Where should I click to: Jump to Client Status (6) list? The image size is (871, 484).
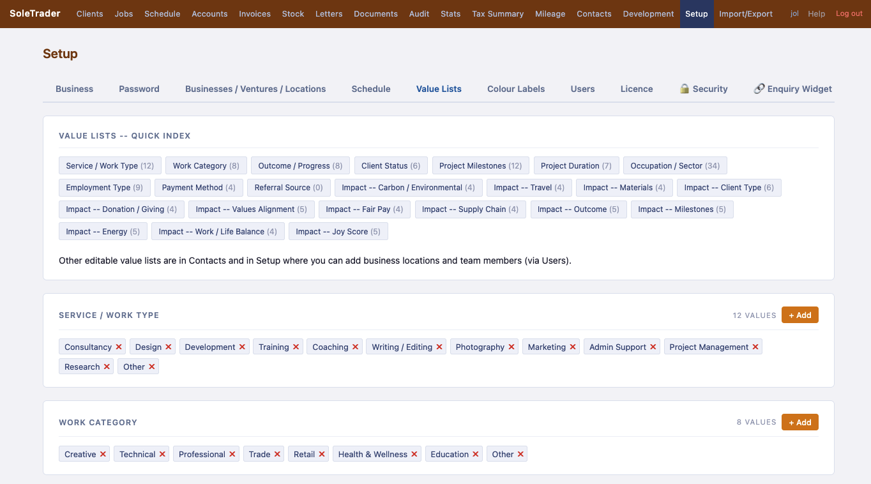tap(391, 166)
